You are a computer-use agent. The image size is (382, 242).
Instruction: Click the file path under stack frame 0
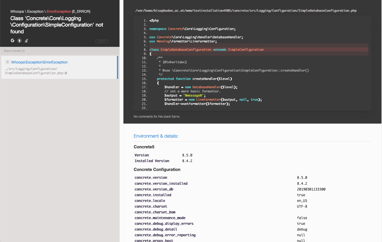point(36,71)
